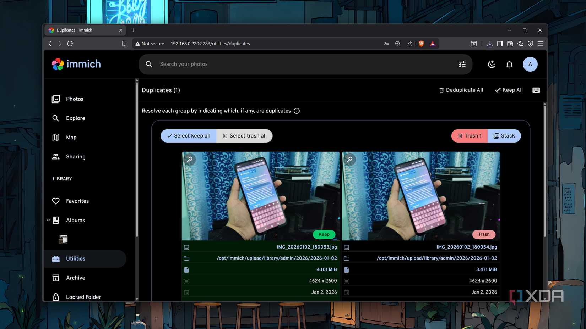Viewport: 586px width, 329px height.
Task: Select Photos in the navigation sidebar
Action: 56,99
